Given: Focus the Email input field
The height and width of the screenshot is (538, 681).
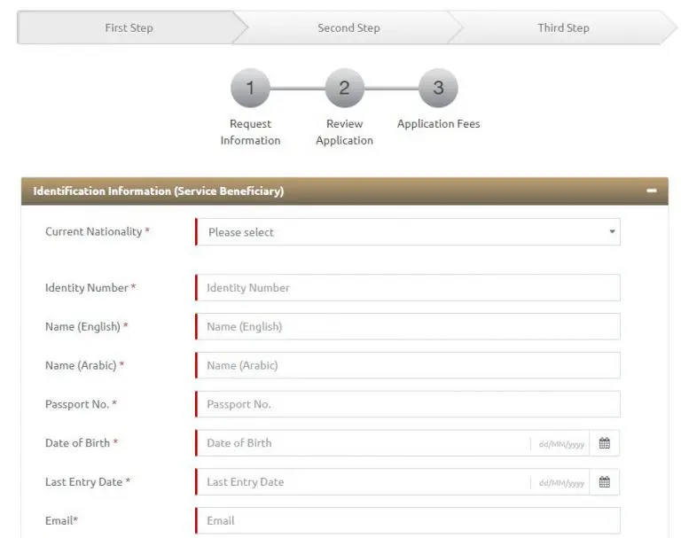Looking at the screenshot, I should (x=408, y=520).
